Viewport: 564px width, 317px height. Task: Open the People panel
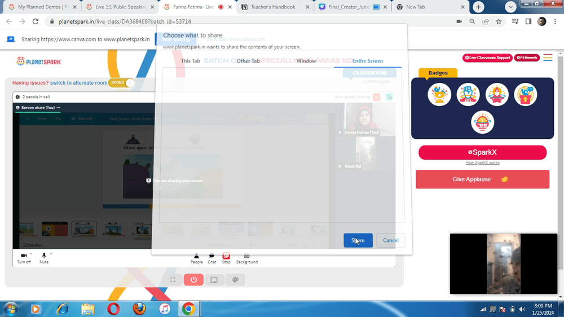pyautogui.click(x=196, y=258)
